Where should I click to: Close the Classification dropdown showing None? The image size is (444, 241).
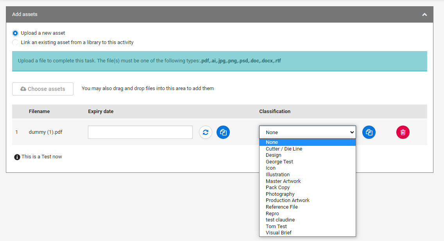pos(307,132)
